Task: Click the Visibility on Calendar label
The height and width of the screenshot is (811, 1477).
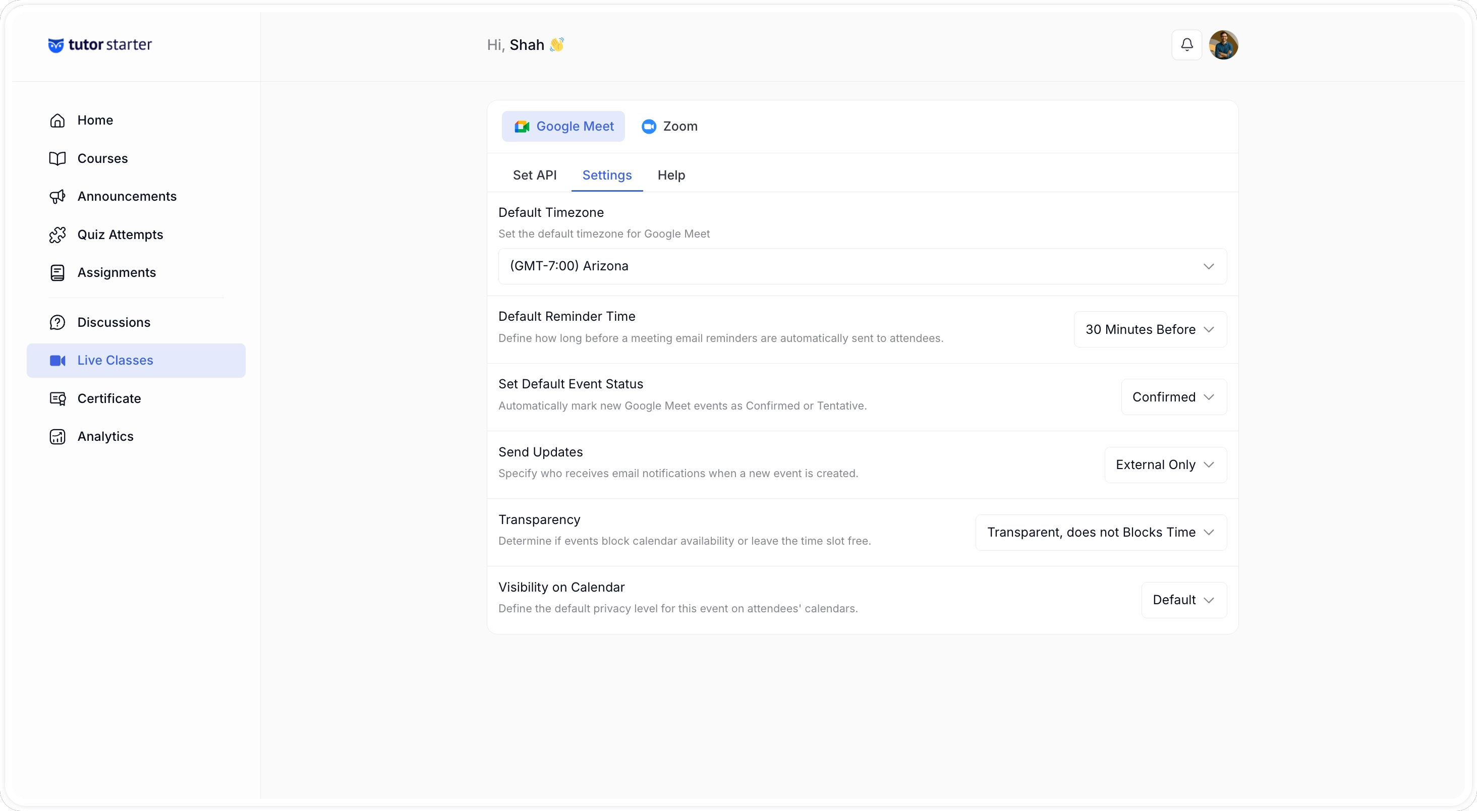Action: tap(561, 588)
